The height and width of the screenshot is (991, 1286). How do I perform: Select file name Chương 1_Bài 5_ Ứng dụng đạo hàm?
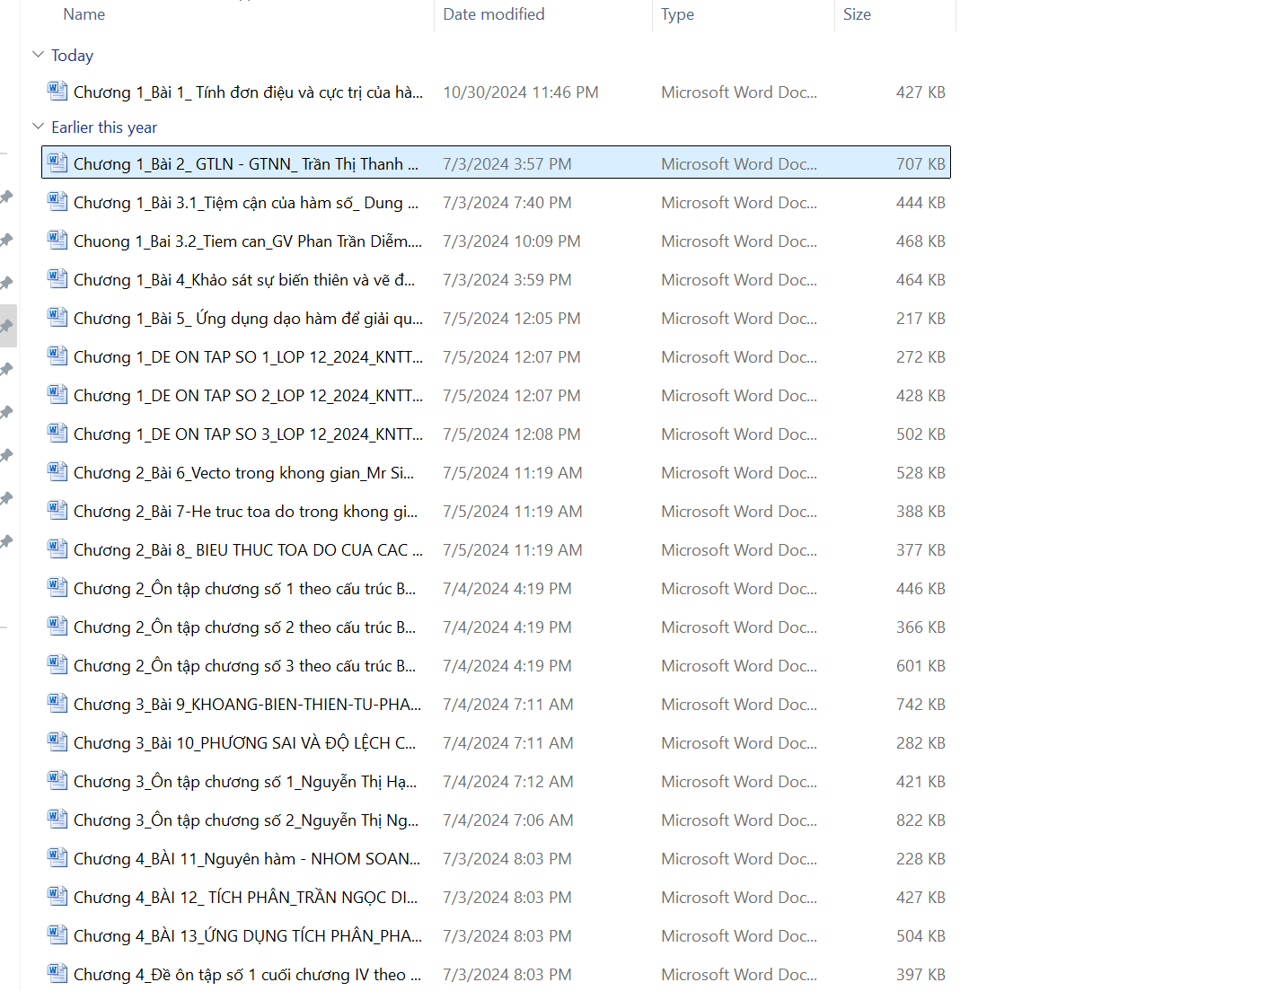click(248, 319)
